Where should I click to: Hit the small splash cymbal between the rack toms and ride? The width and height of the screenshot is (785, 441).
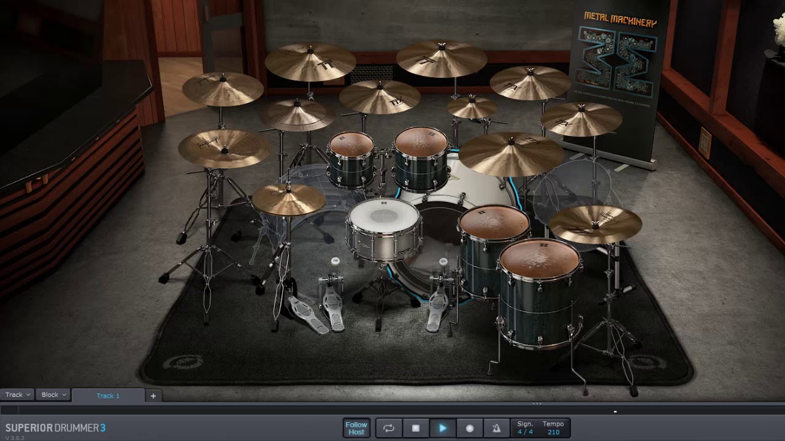click(472, 107)
